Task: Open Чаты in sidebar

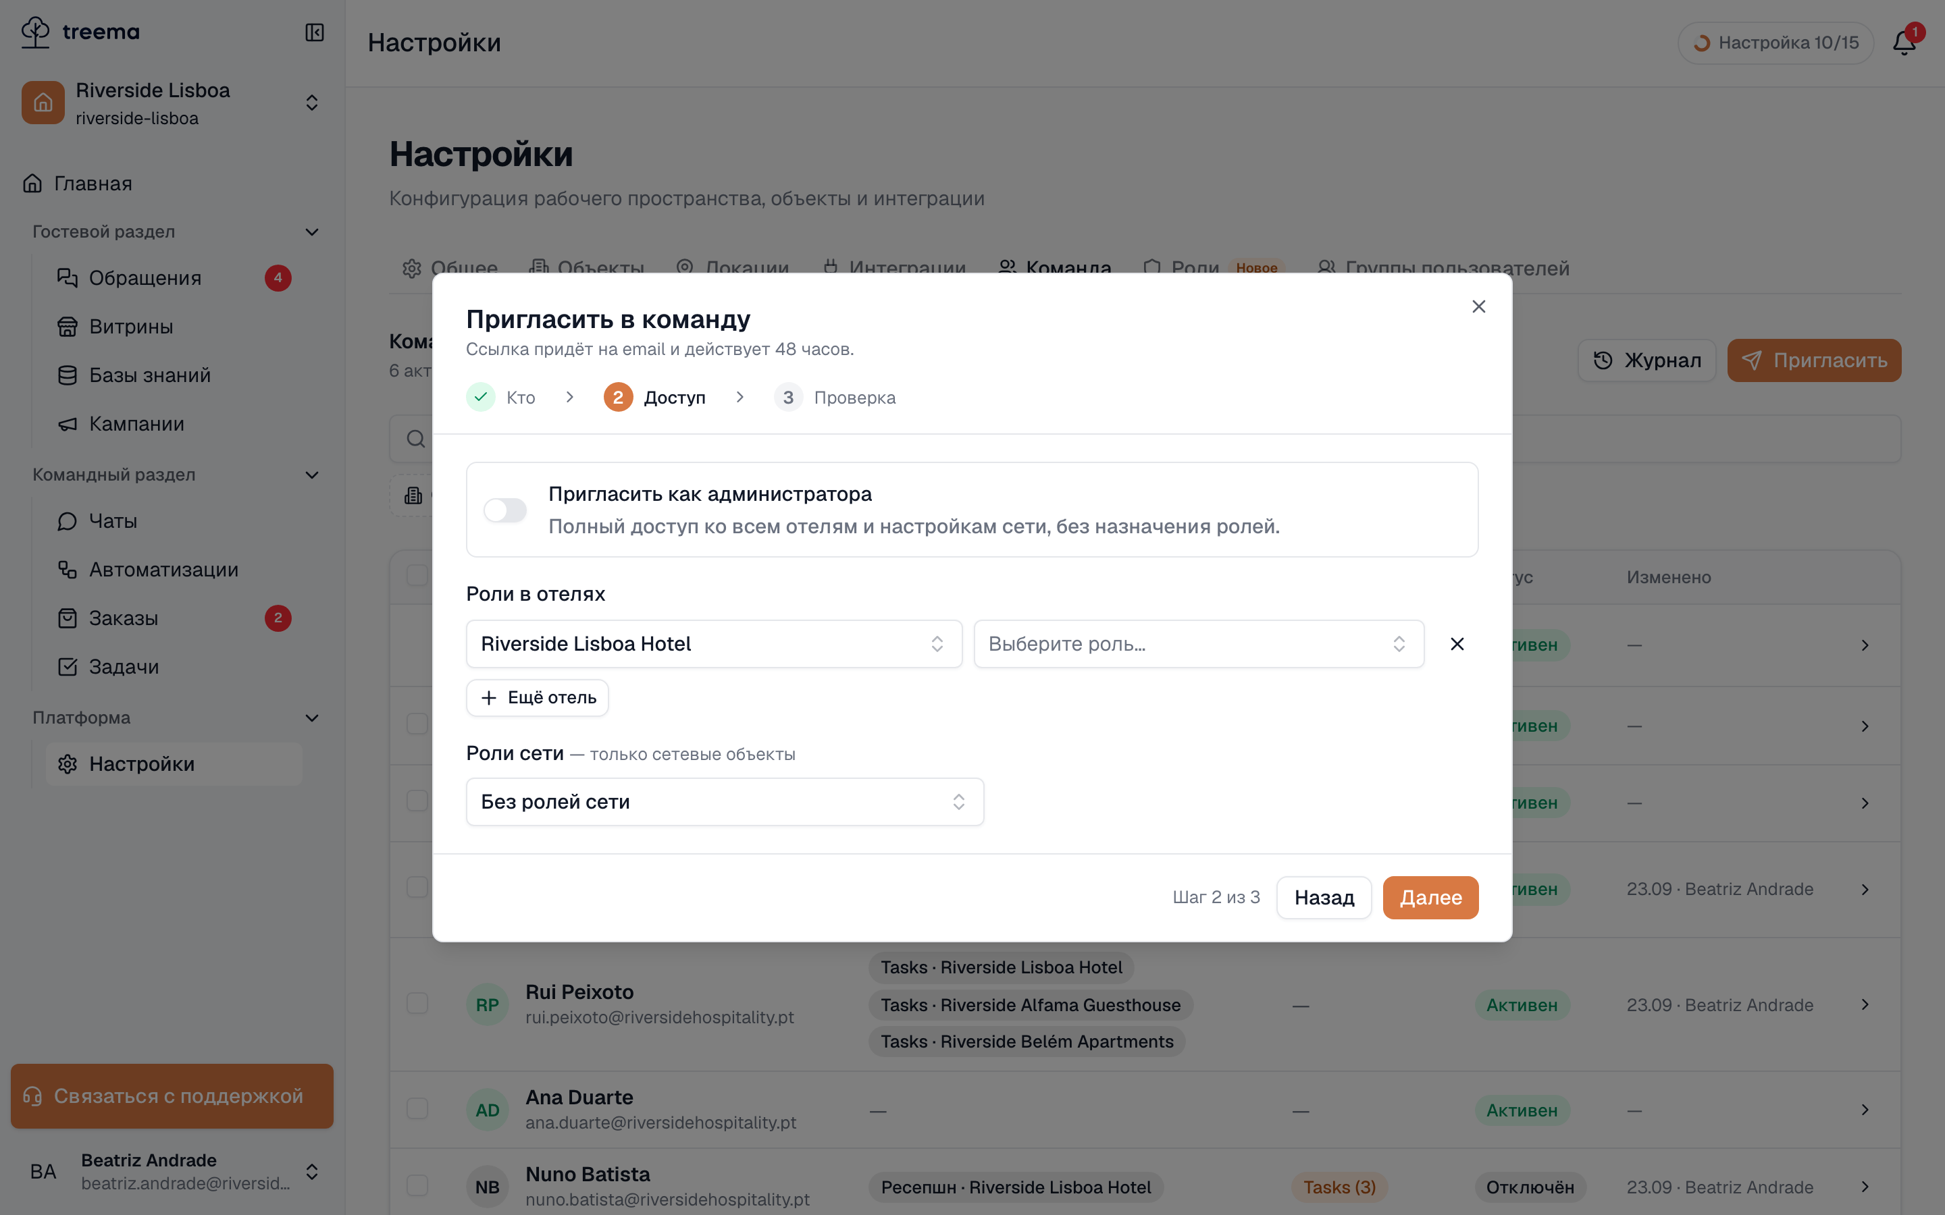Action: [174, 520]
